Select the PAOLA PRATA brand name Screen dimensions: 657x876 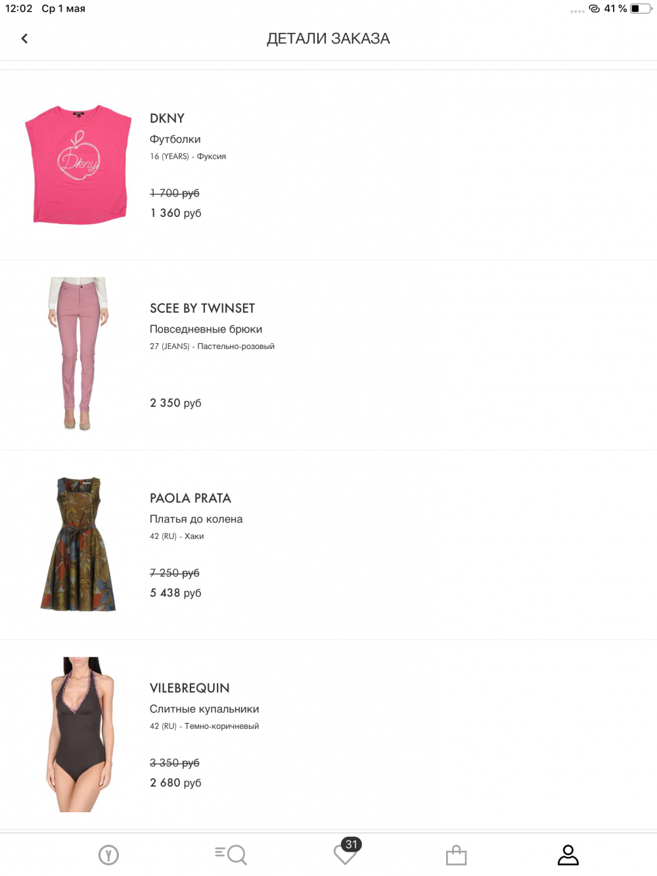(191, 498)
